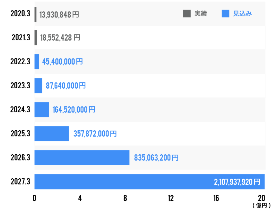This screenshot has width=277, height=217.
Task: Click the axis tick label 4
Action: [x=80, y=198]
